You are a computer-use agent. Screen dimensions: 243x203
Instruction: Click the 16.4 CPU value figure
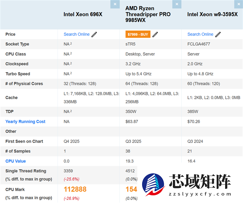pyautogui.click(x=191, y=161)
